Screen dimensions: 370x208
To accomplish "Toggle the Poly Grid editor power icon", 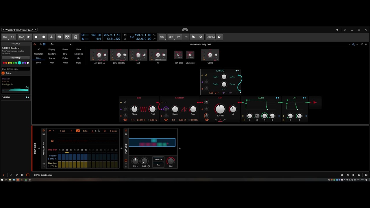I will click(x=35, y=44).
